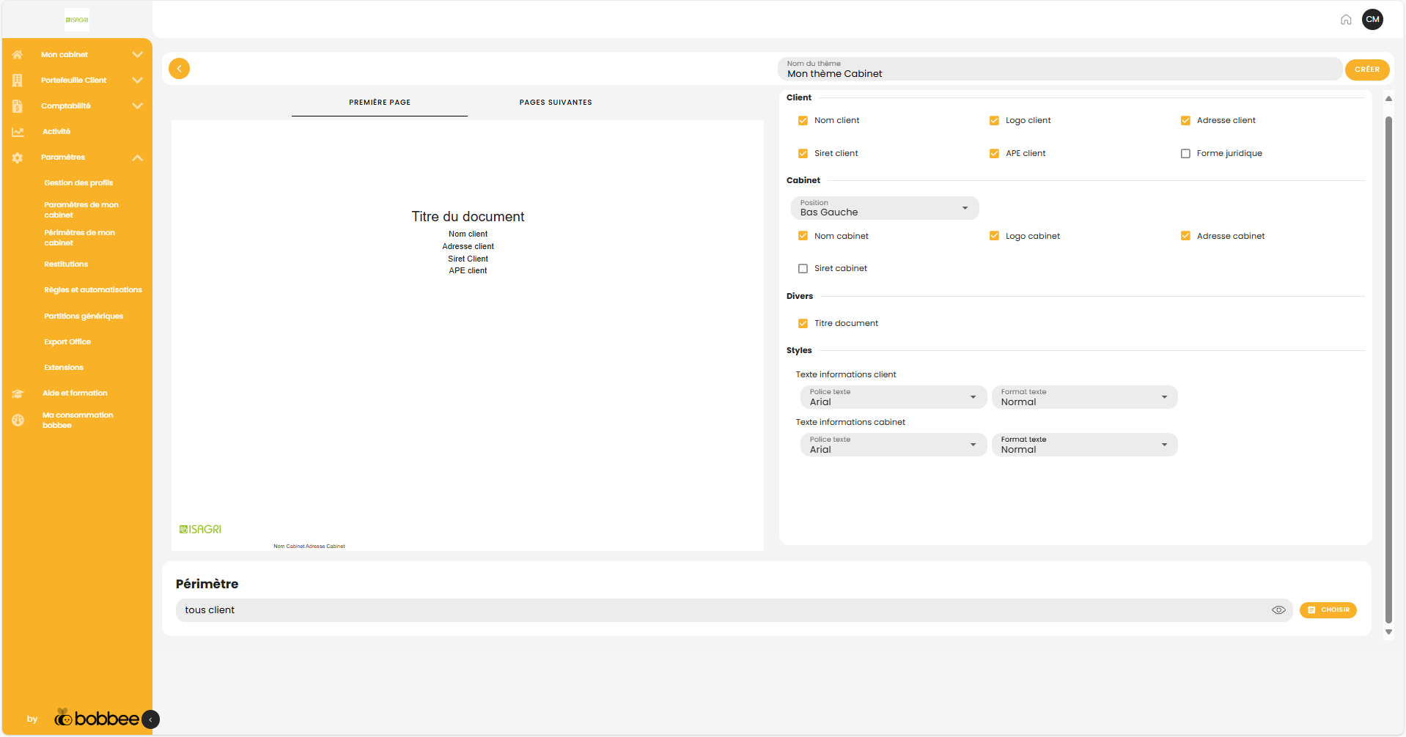Click the Paramètres gear icon
The width and height of the screenshot is (1406, 737).
coord(18,158)
